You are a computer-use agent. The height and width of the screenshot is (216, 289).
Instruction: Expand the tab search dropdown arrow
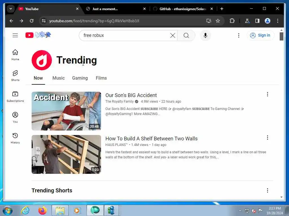point(11,9)
